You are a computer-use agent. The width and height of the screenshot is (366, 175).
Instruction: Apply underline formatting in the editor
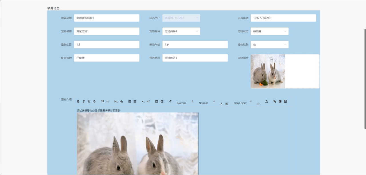point(89,101)
